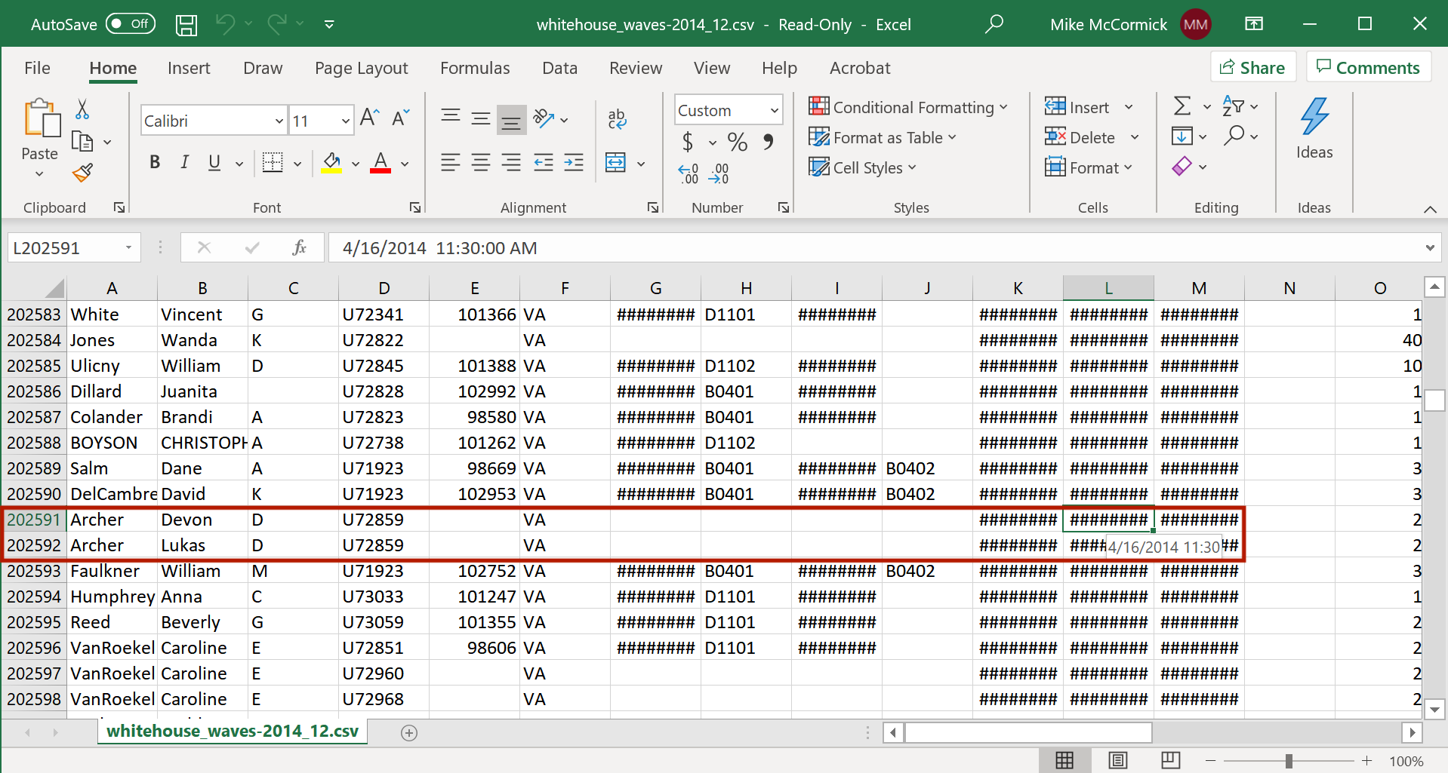1448x773 pixels.
Task: Open the Calibri font name dropdown
Action: pyautogui.click(x=279, y=121)
